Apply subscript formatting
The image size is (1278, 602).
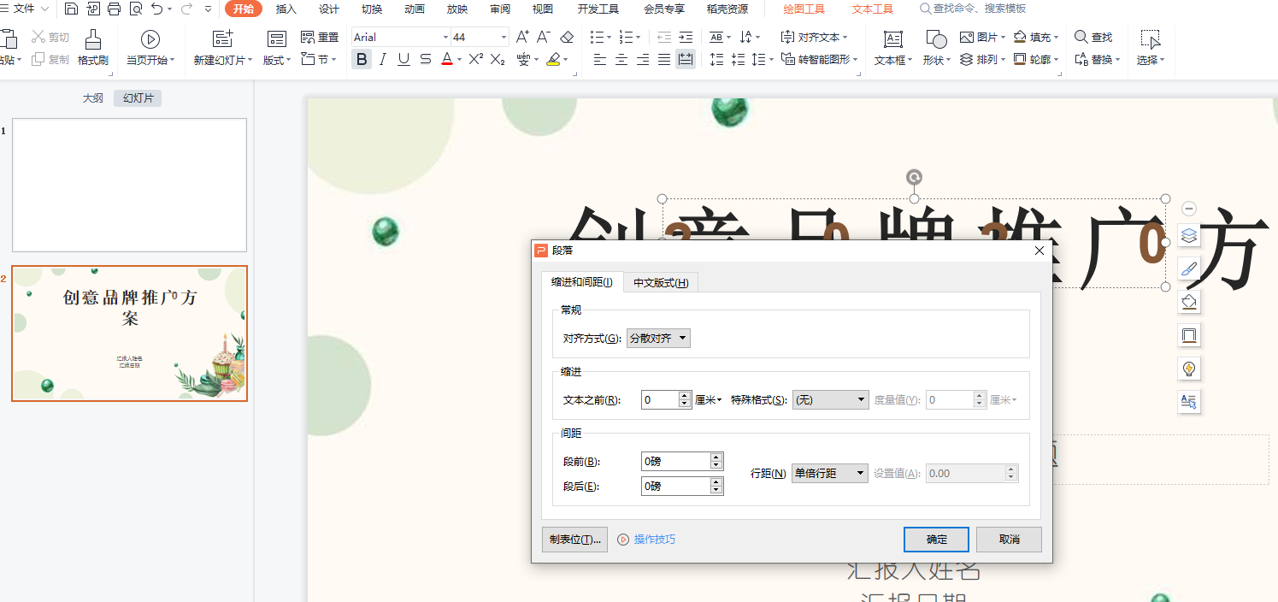pos(498,59)
